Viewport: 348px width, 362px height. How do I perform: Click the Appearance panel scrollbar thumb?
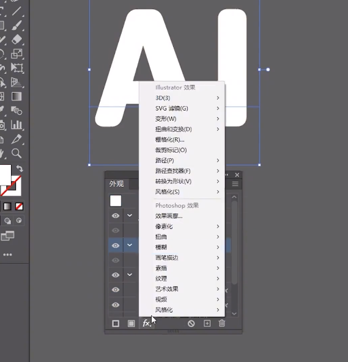pyautogui.click(x=234, y=242)
